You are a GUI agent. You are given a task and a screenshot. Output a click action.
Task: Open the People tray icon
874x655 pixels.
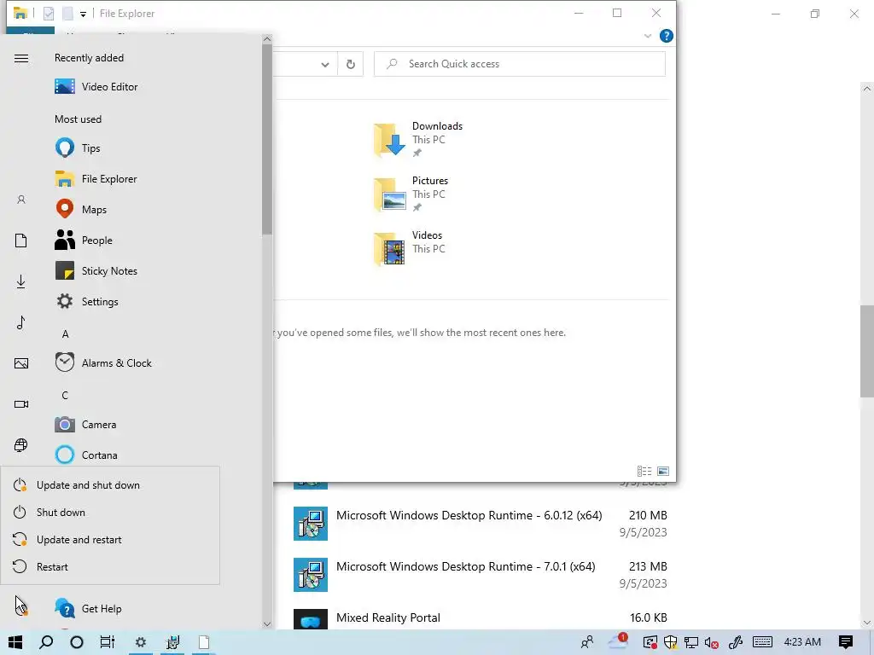[587, 642]
